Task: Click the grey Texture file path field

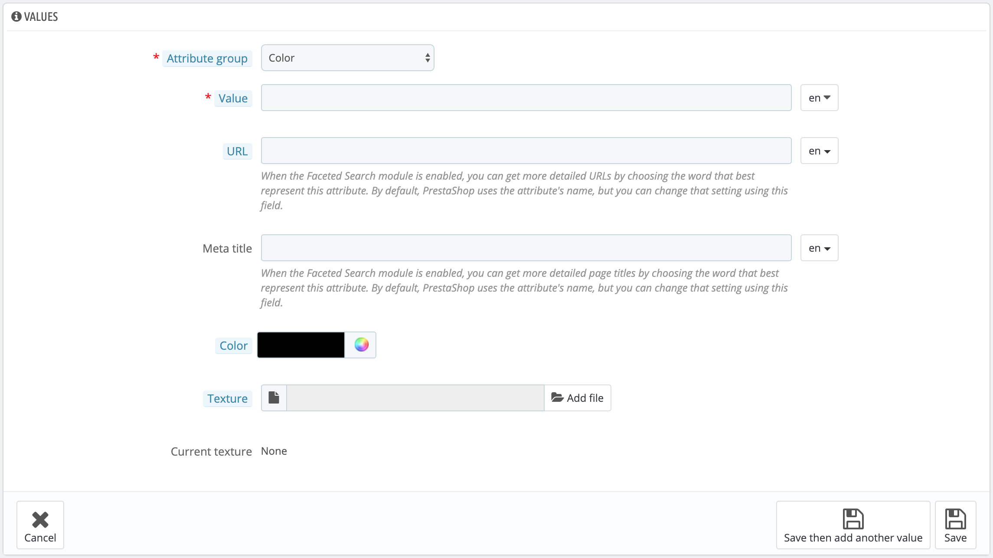Action: pyautogui.click(x=415, y=398)
